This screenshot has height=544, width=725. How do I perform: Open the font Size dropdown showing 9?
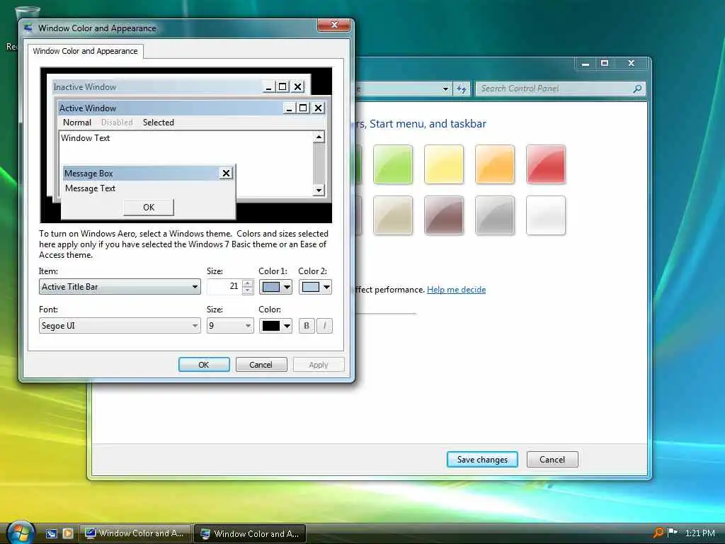click(230, 326)
